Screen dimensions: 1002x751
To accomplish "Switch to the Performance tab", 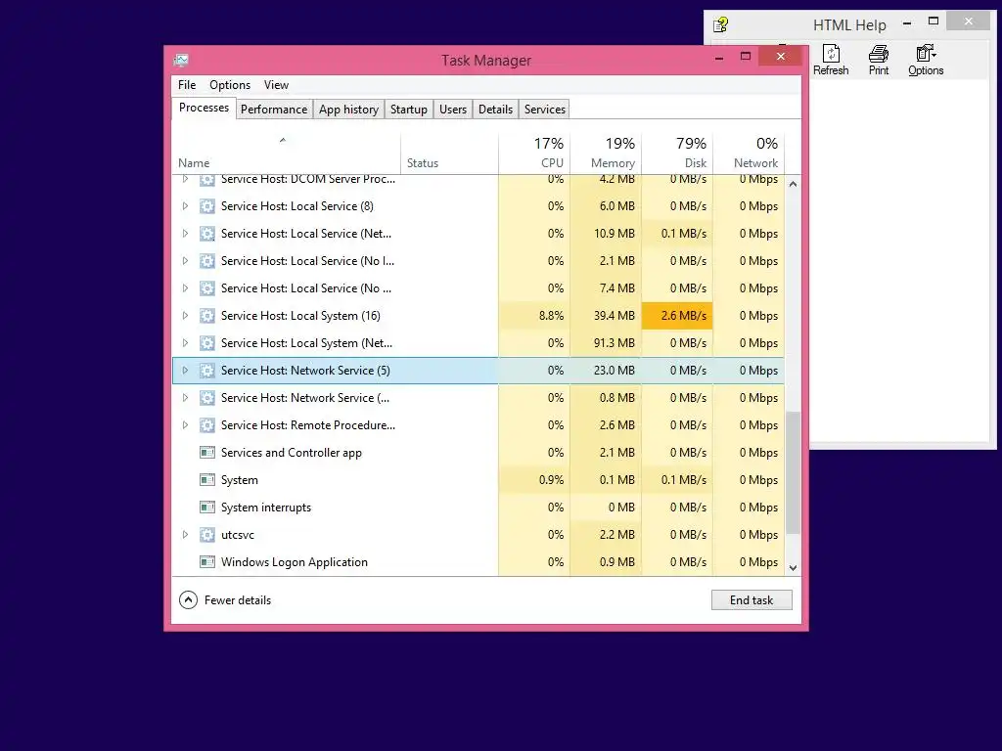I will 274,110.
